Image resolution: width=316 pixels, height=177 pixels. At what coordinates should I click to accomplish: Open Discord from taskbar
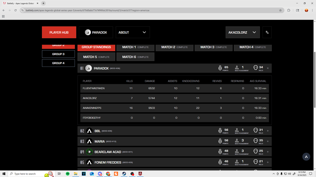click(x=100, y=174)
